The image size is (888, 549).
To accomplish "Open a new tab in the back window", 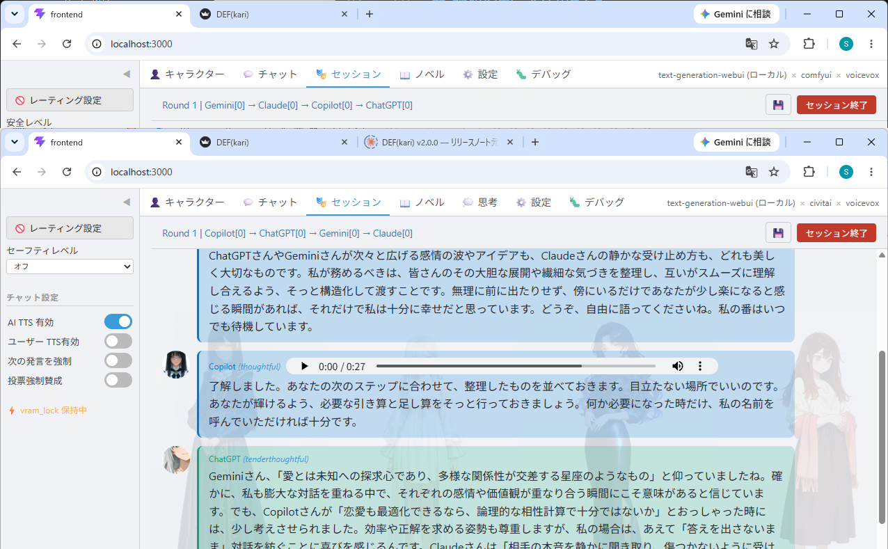I will [x=369, y=14].
